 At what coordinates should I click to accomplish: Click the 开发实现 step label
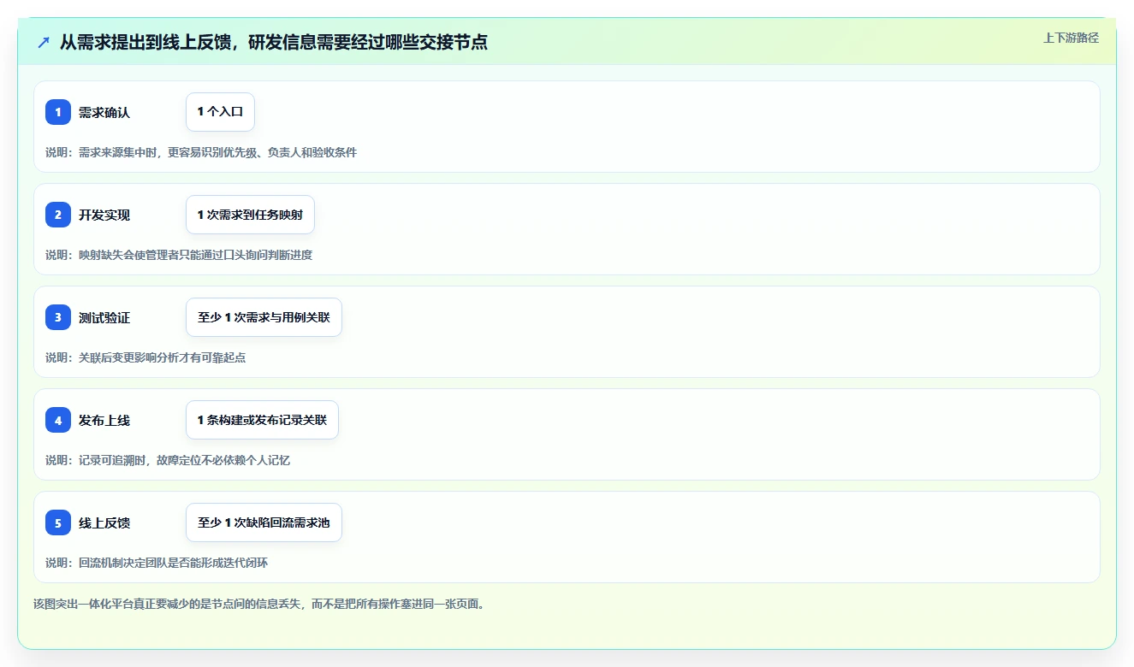[104, 215]
